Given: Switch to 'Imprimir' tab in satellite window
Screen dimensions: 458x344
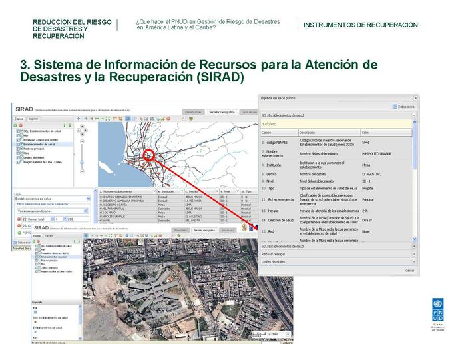Looking at the screenshot, I should 49,236.
